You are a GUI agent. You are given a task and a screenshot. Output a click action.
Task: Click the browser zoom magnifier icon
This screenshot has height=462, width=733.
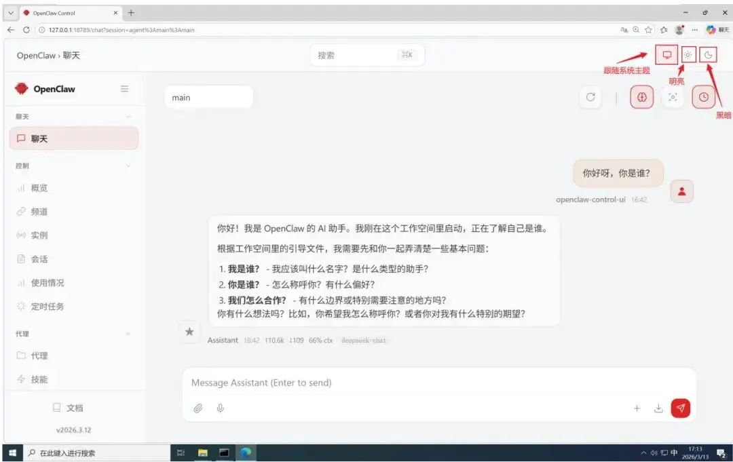(x=636, y=29)
